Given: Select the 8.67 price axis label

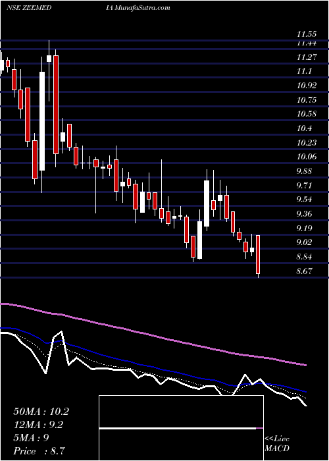Looking at the screenshot, I should coord(304,271).
